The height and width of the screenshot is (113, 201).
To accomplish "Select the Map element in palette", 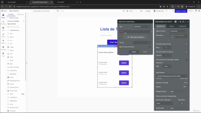I will (11, 64).
